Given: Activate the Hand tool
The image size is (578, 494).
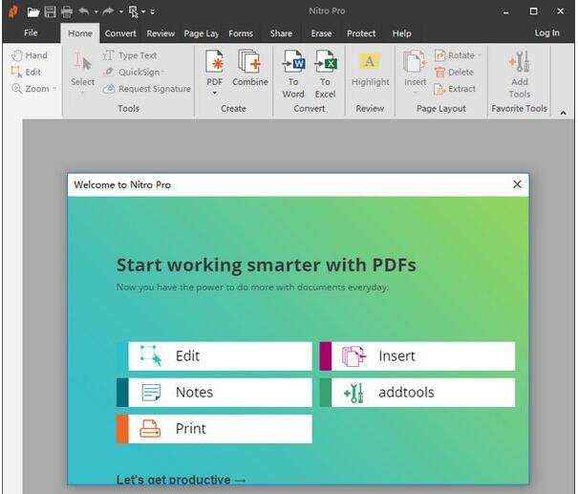Looking at the screenshot, I should (x=30, y=55).
